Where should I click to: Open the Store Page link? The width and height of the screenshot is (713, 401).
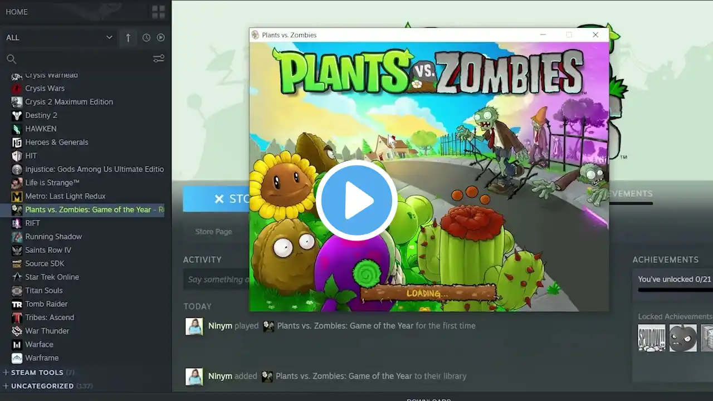coord(214,232)
